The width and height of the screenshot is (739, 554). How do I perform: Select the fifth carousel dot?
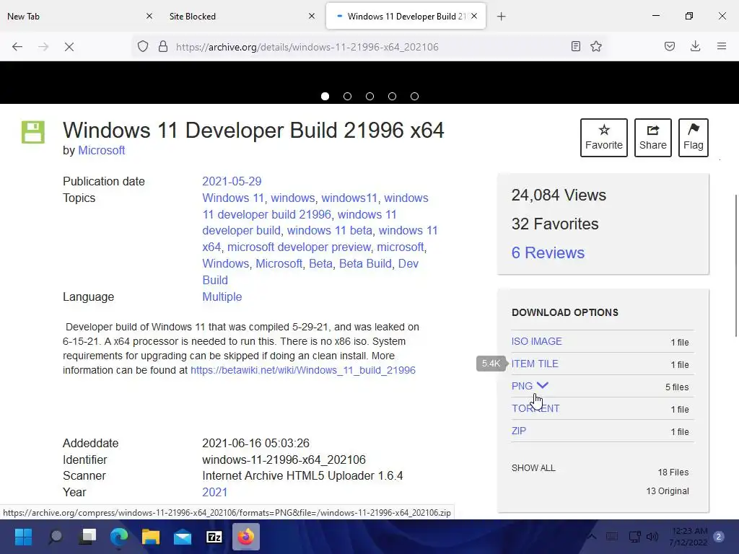coord(415,96)
